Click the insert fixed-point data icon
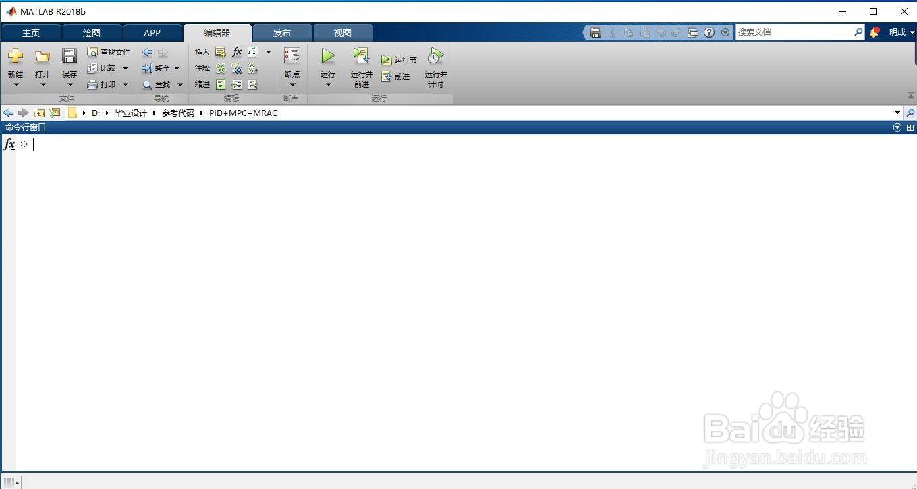917x489 pixels. click(253, 52)
